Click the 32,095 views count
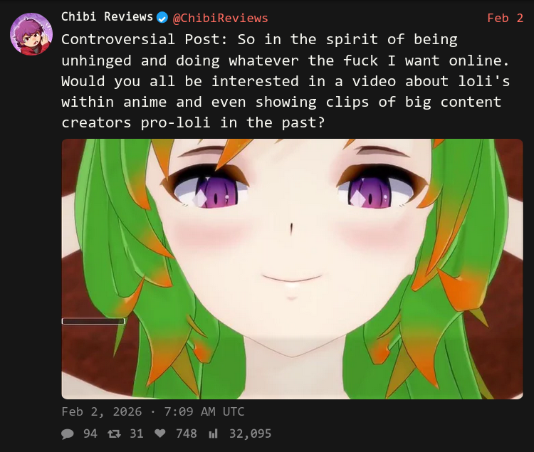The image size is (534, 452). tap(251, 433)
